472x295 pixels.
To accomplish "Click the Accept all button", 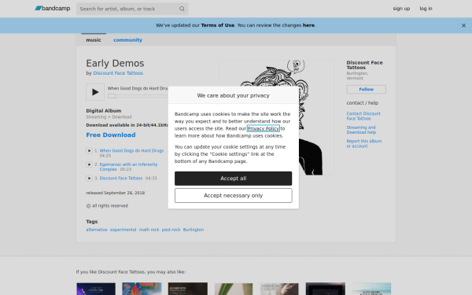I will tap(234, 179).
